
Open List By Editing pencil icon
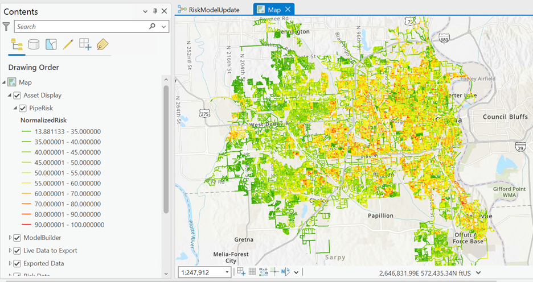click(68, 44)
